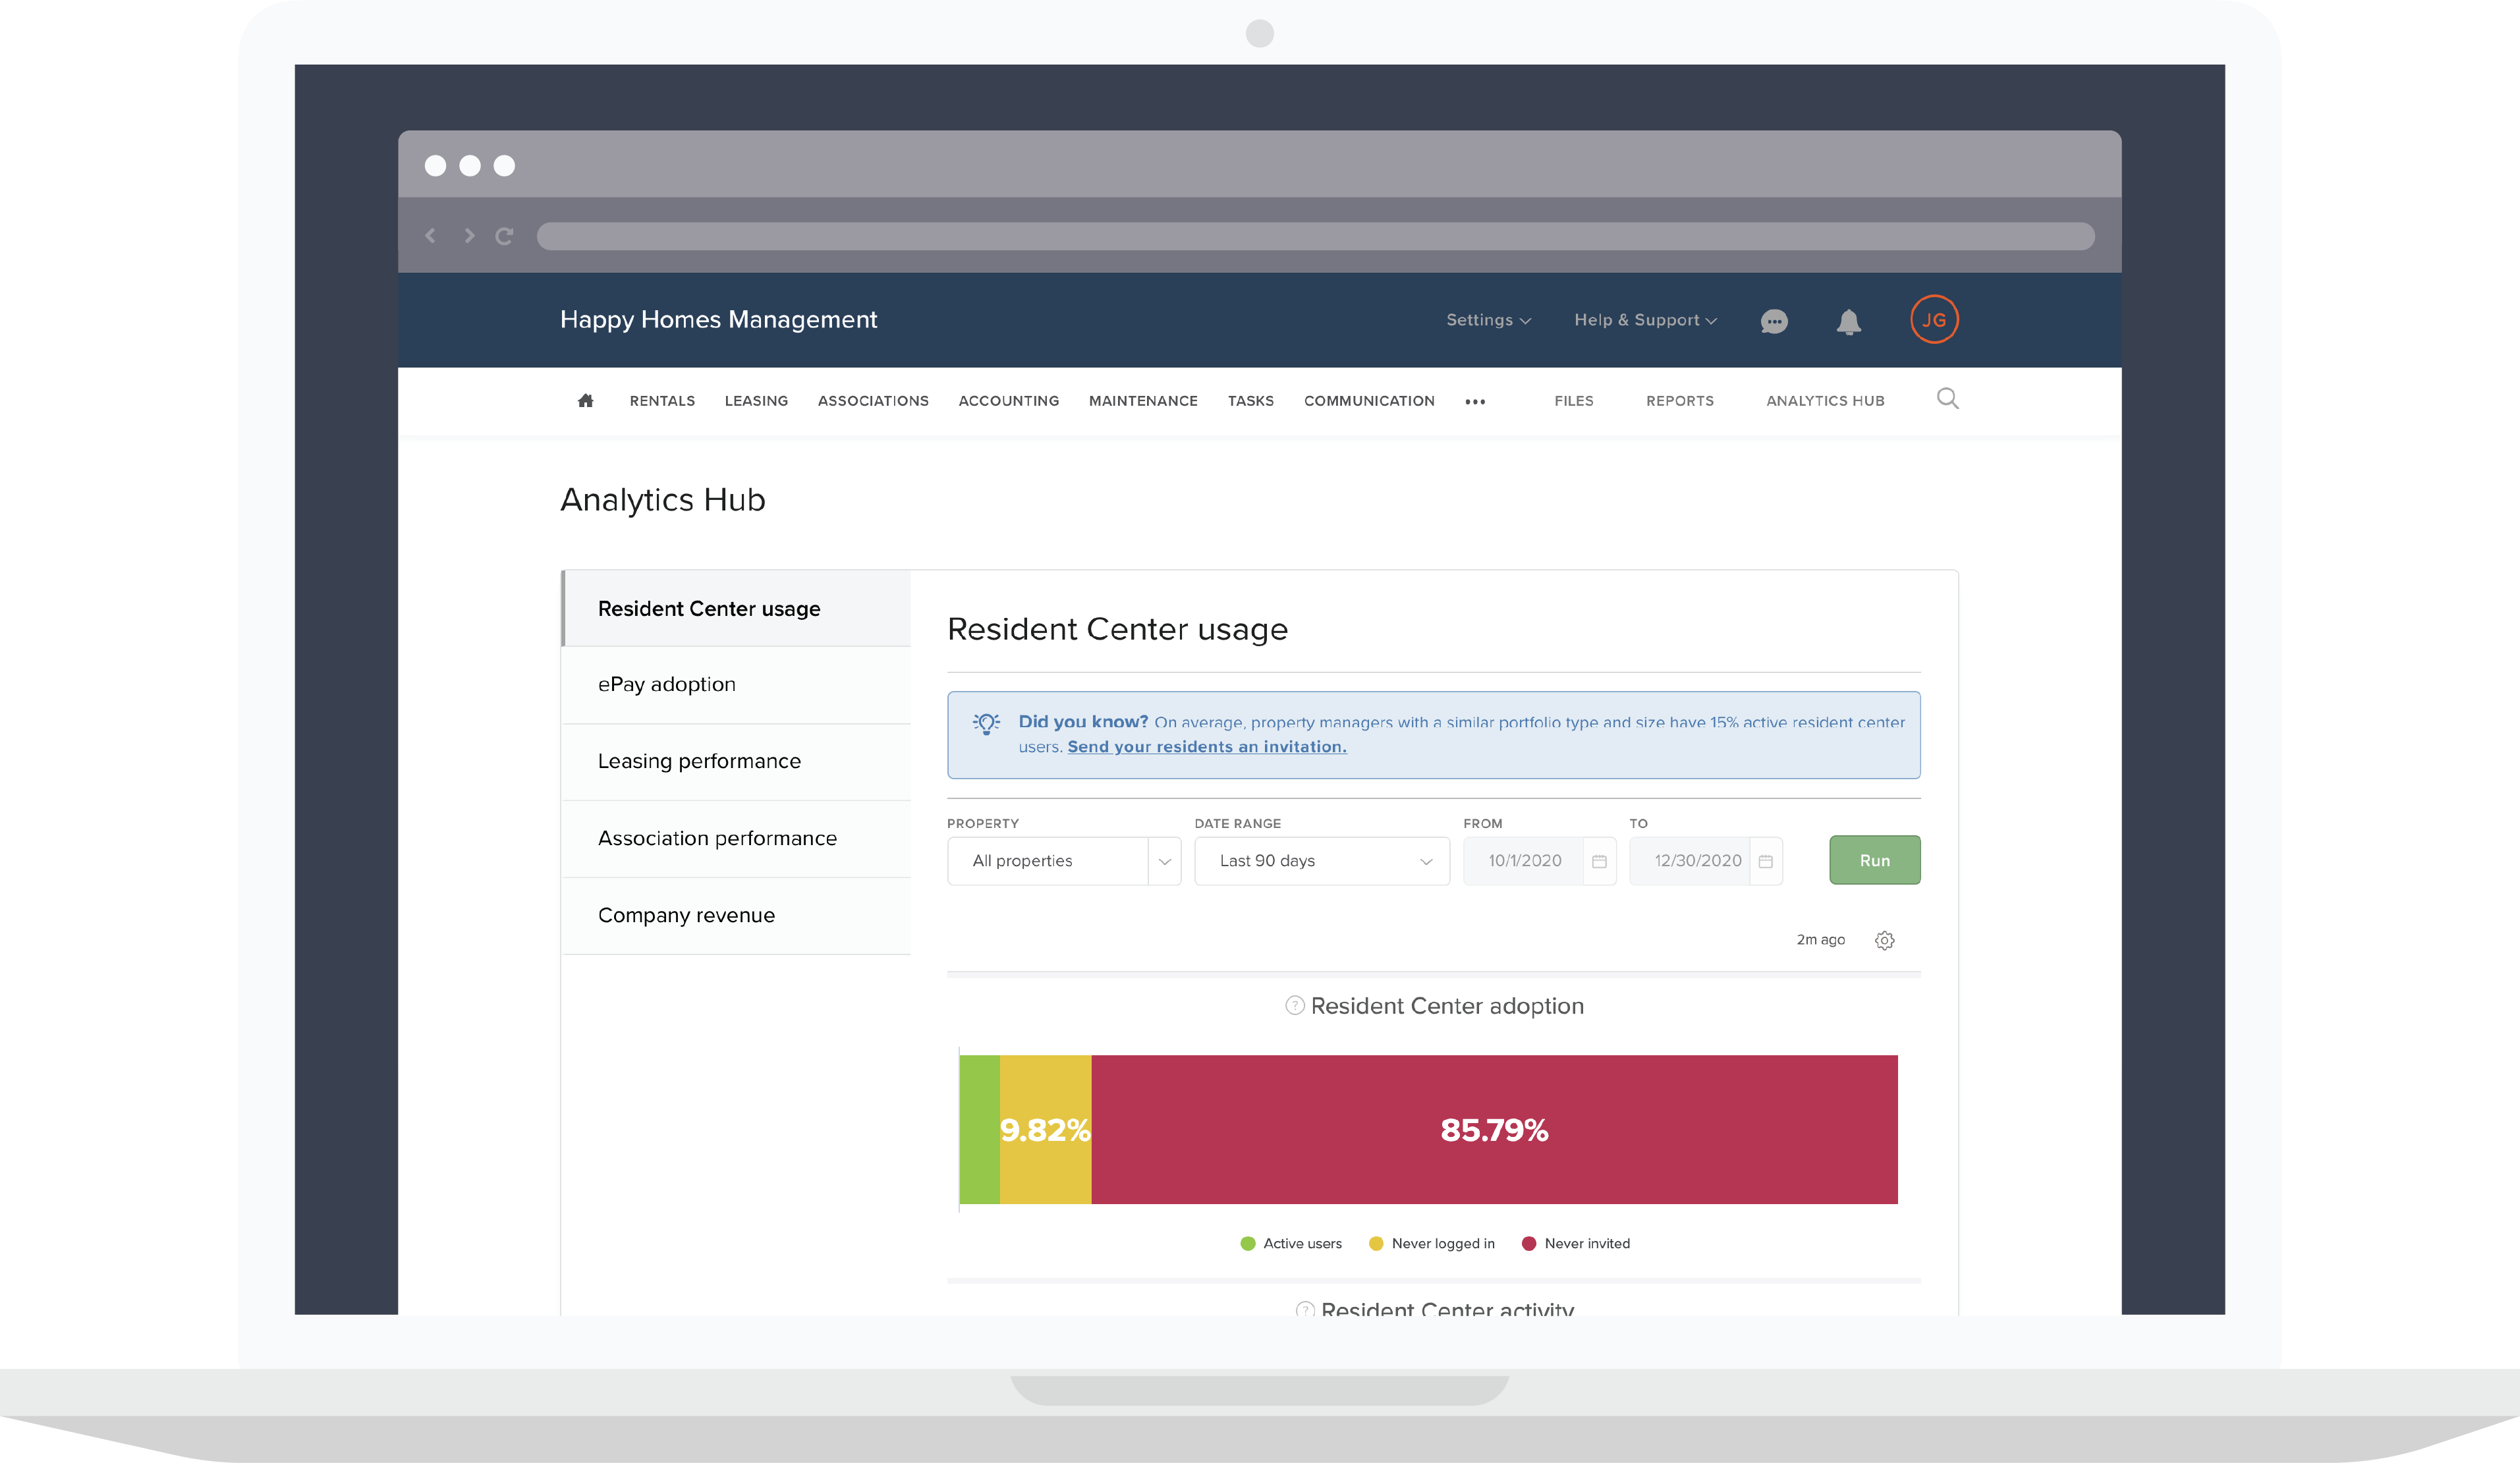This screenshot has width=2520, height=1463.
Task: Open Analytics Hub in navigation
Action: tap(1825, 401)
